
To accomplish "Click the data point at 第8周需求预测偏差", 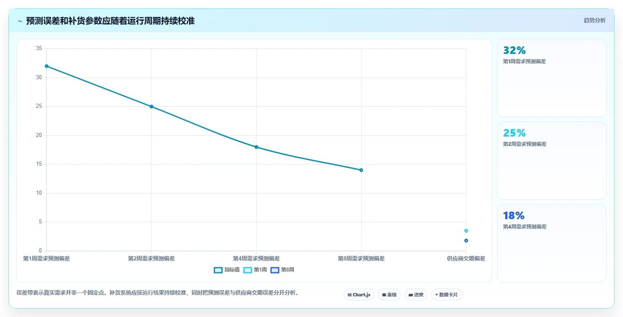I will pyautogui.click(x=361, y=170).
